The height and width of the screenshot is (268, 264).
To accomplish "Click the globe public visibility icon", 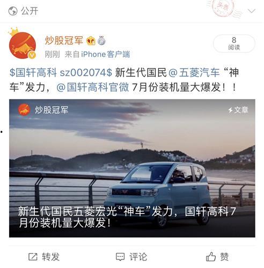I will coord(13,11).
